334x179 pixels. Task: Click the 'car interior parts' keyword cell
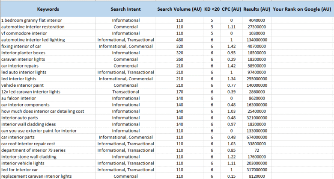pos(48,137)
